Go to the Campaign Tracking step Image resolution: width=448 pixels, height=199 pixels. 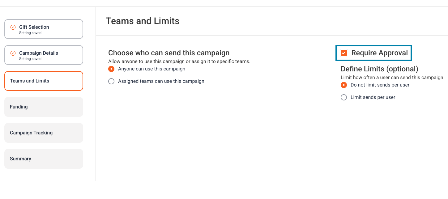coord(44,133)
